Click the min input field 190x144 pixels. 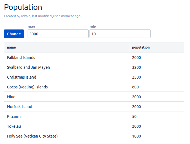(120, 34)
